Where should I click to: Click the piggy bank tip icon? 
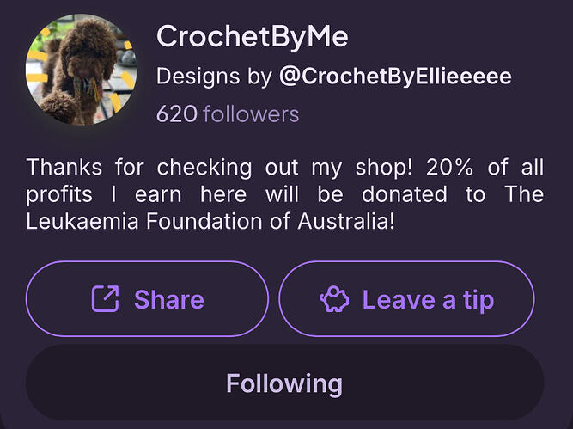click(x=334, y=299)
